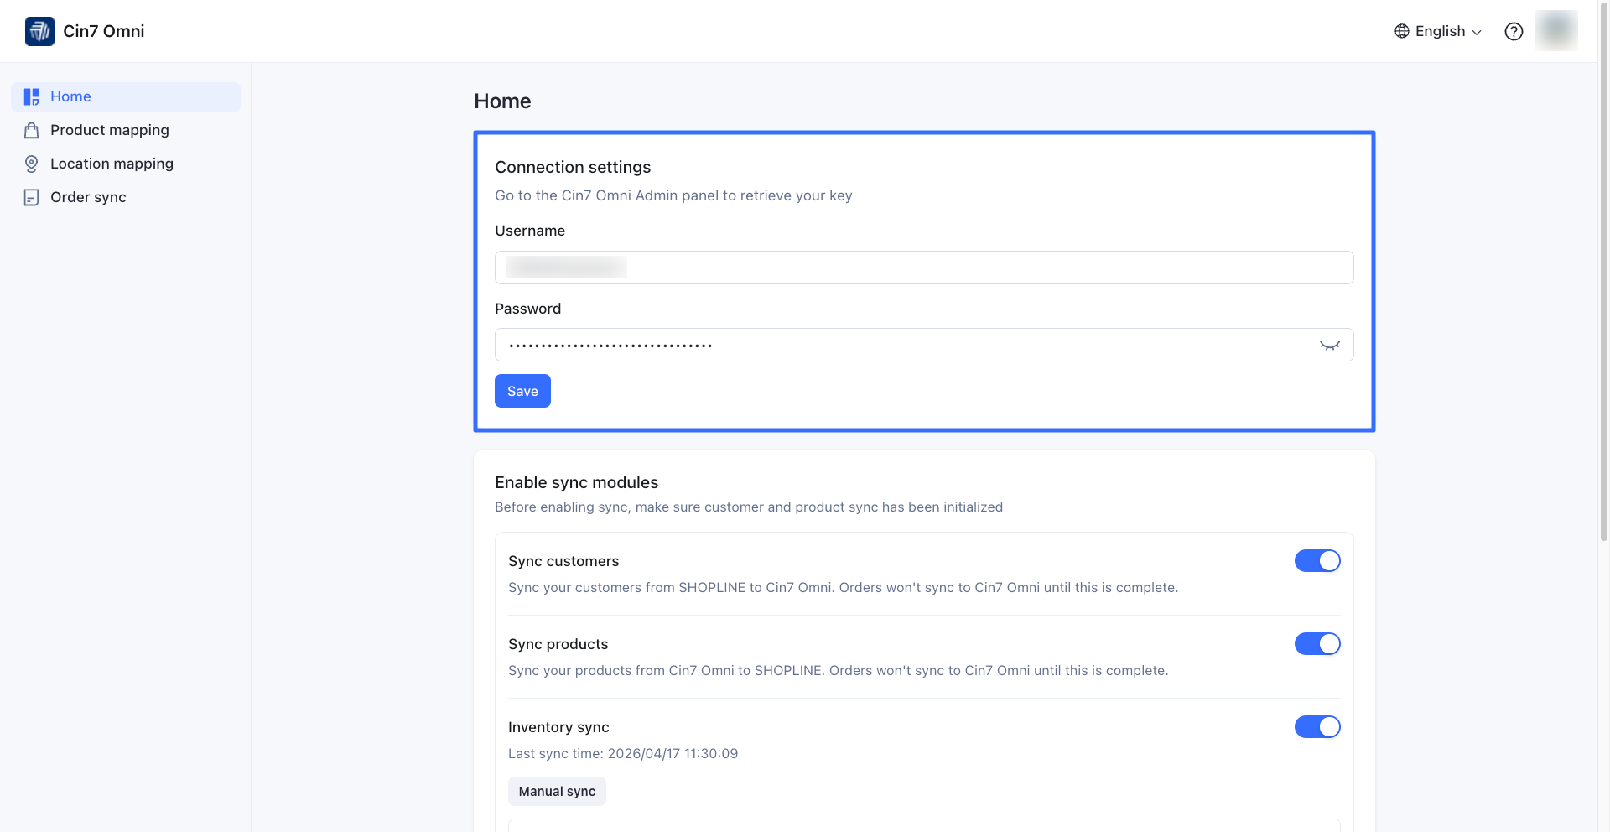Go to the Location mapping page
This screenshot has width=1610, height=832.
pos(126,164)
